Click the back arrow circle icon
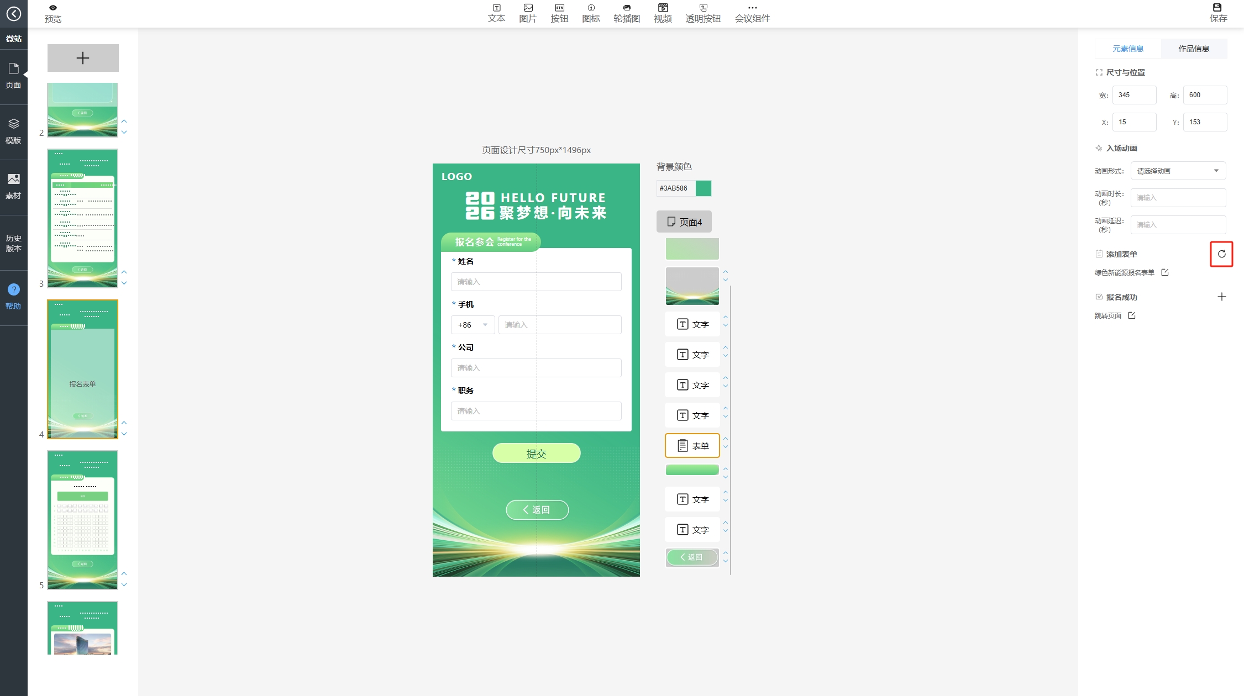The height and width of the screenshot is (696, 1244). (13, 13)
